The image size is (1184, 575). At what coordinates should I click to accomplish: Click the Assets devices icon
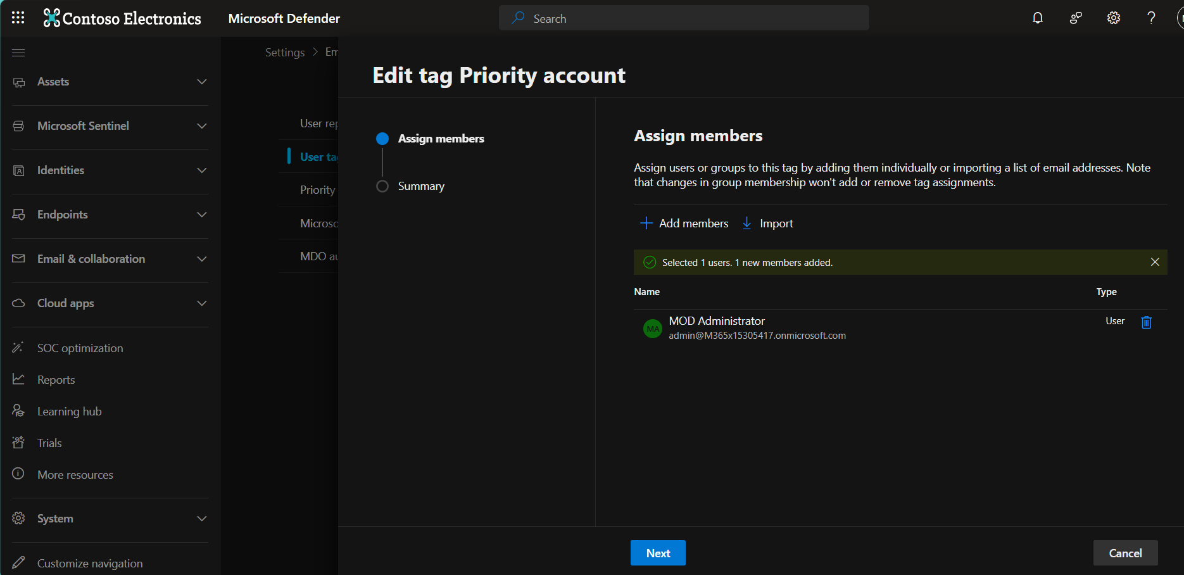click(19, 82)
